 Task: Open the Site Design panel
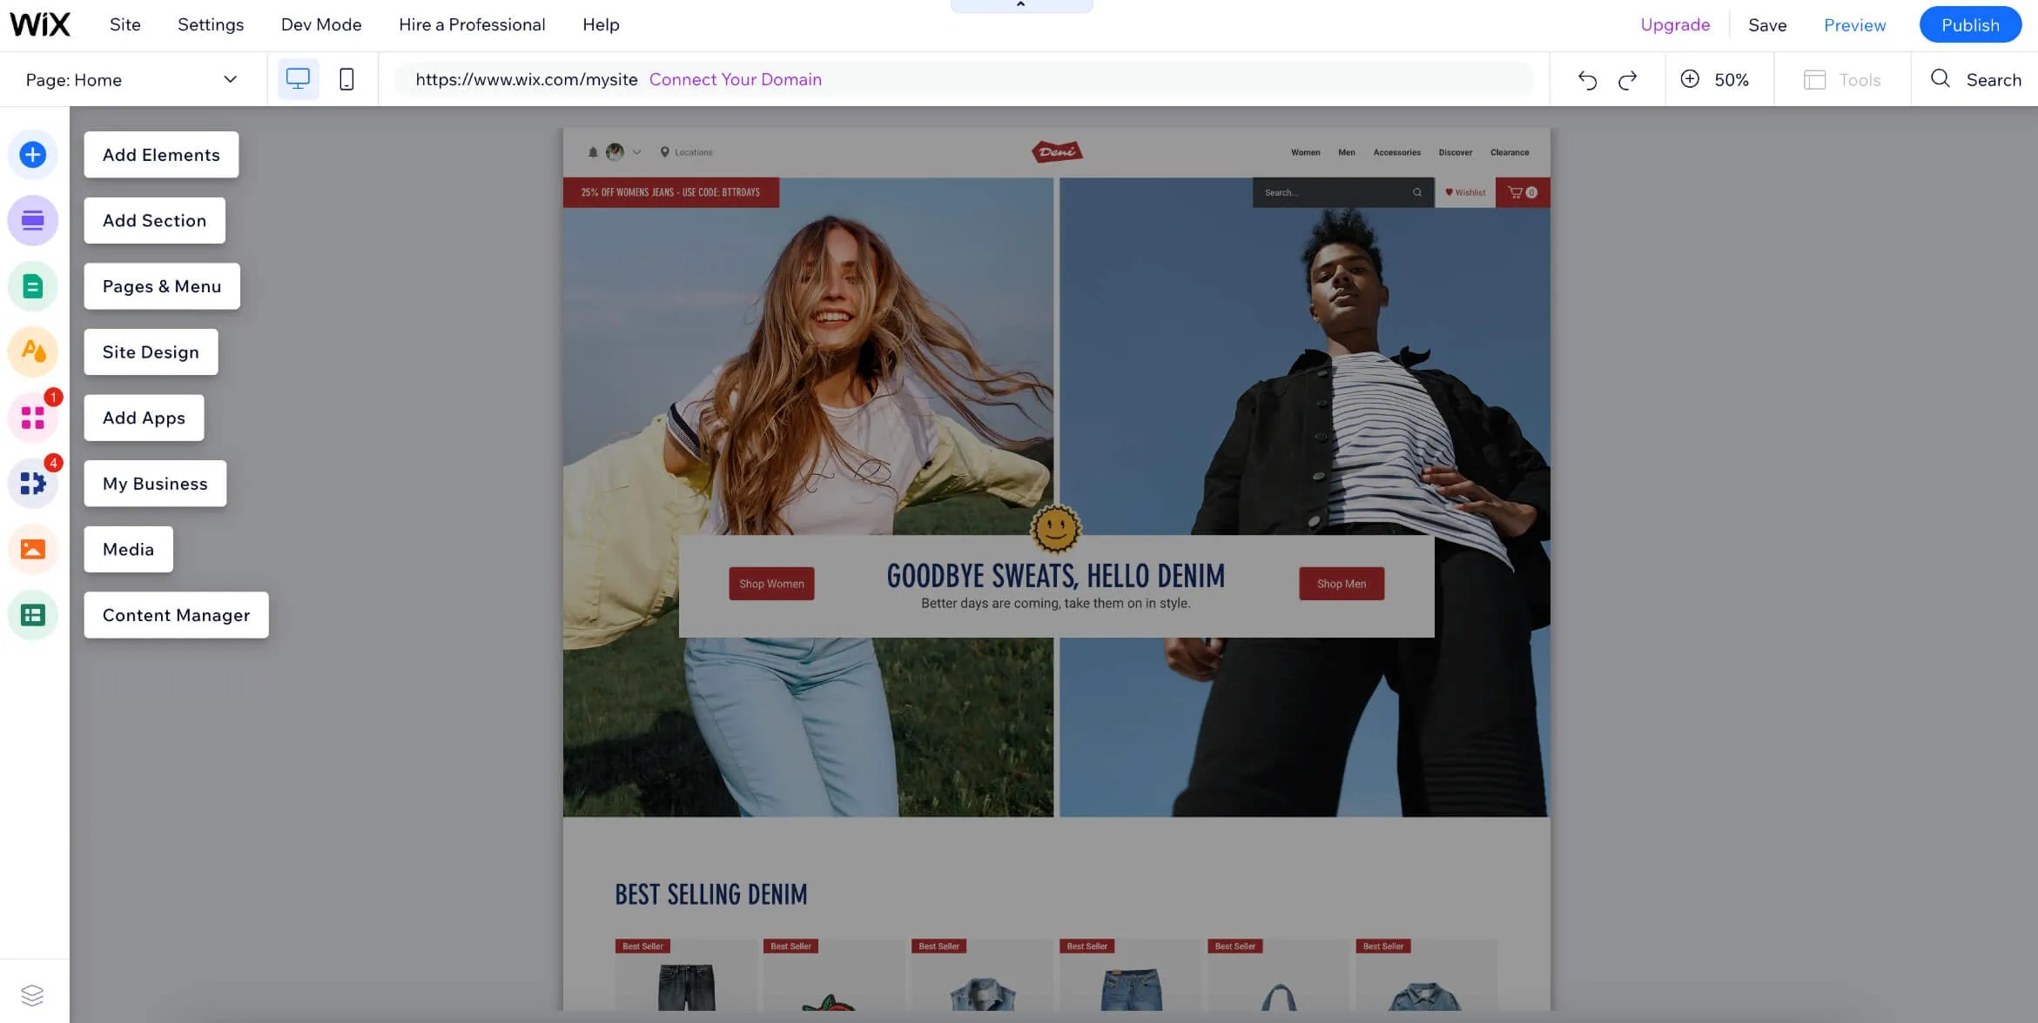click(150, 351)
